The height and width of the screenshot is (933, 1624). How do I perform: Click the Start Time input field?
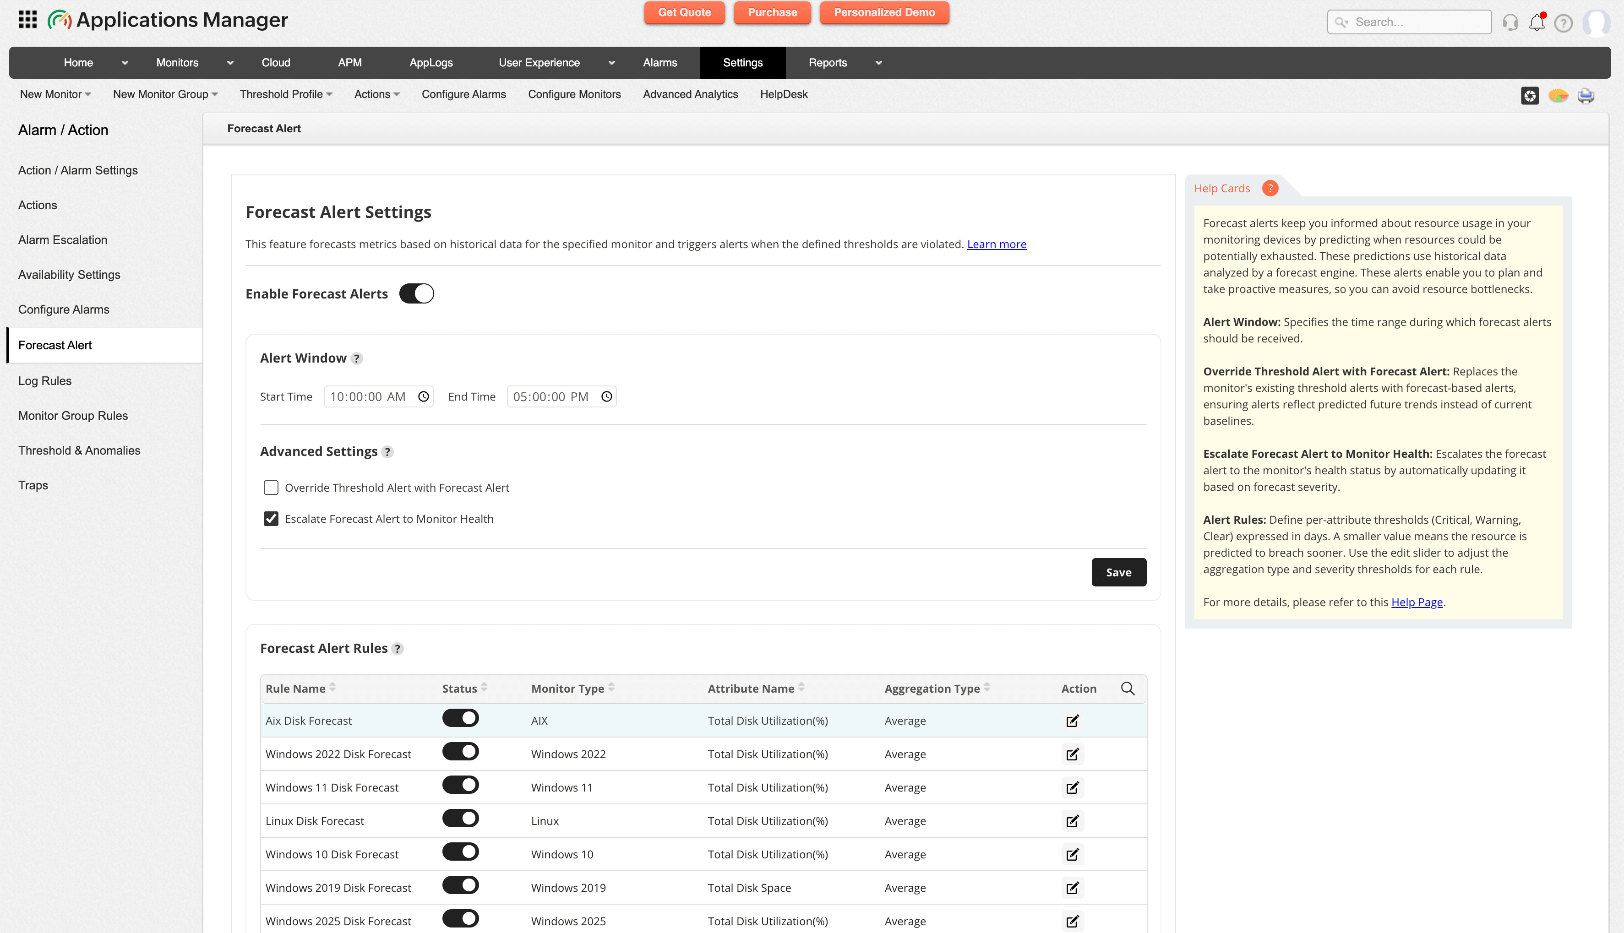click(x=378, y=396)
